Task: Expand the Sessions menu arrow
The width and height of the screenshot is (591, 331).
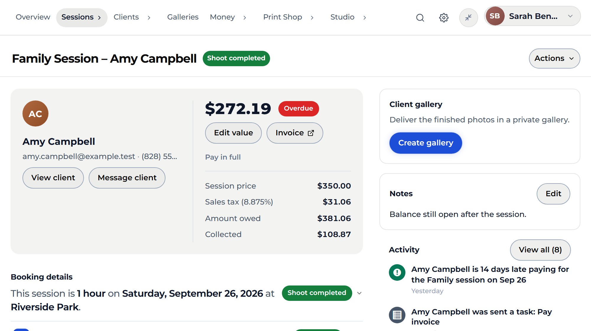Action: coord(99,18)
